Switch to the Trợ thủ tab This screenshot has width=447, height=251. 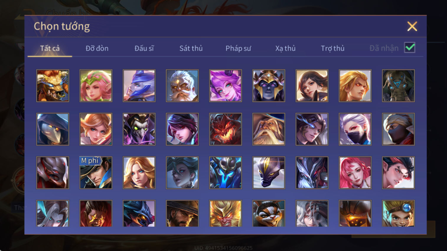[x=333, y=48]
